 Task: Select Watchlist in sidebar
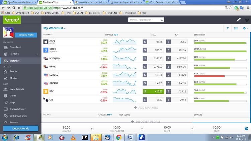[x=15, y=61]
